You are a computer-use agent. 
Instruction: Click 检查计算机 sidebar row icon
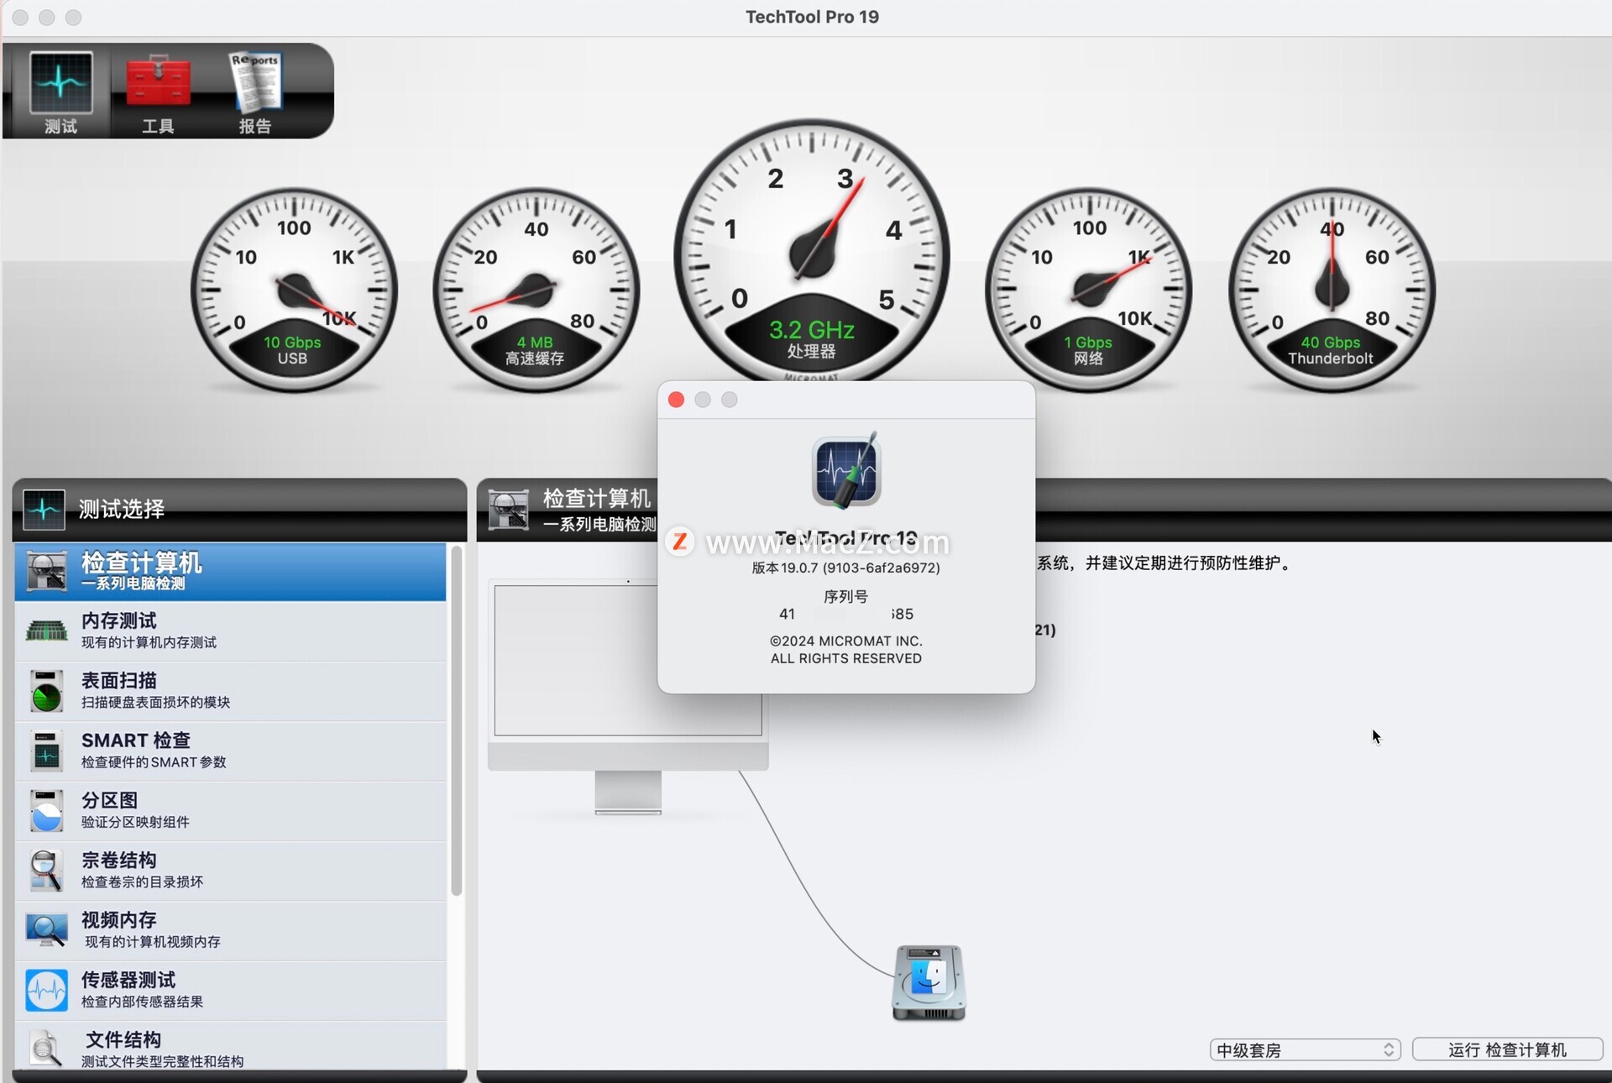coord(46,571)
